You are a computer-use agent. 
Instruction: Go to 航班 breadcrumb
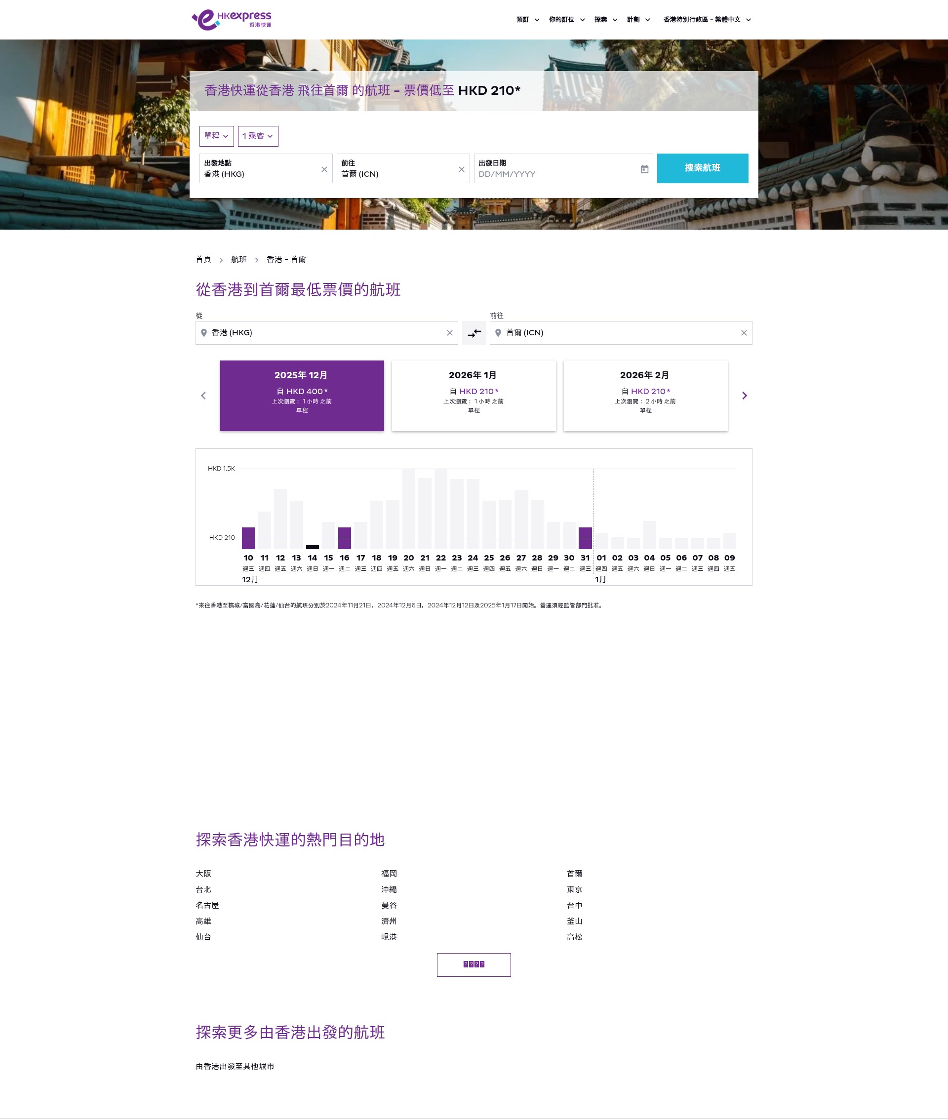[x=238, y=260]
